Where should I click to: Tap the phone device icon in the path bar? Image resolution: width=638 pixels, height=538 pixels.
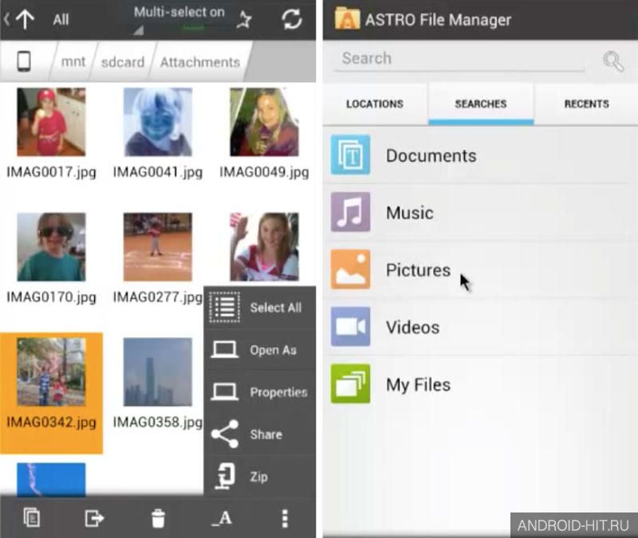(x=24, y=61)
